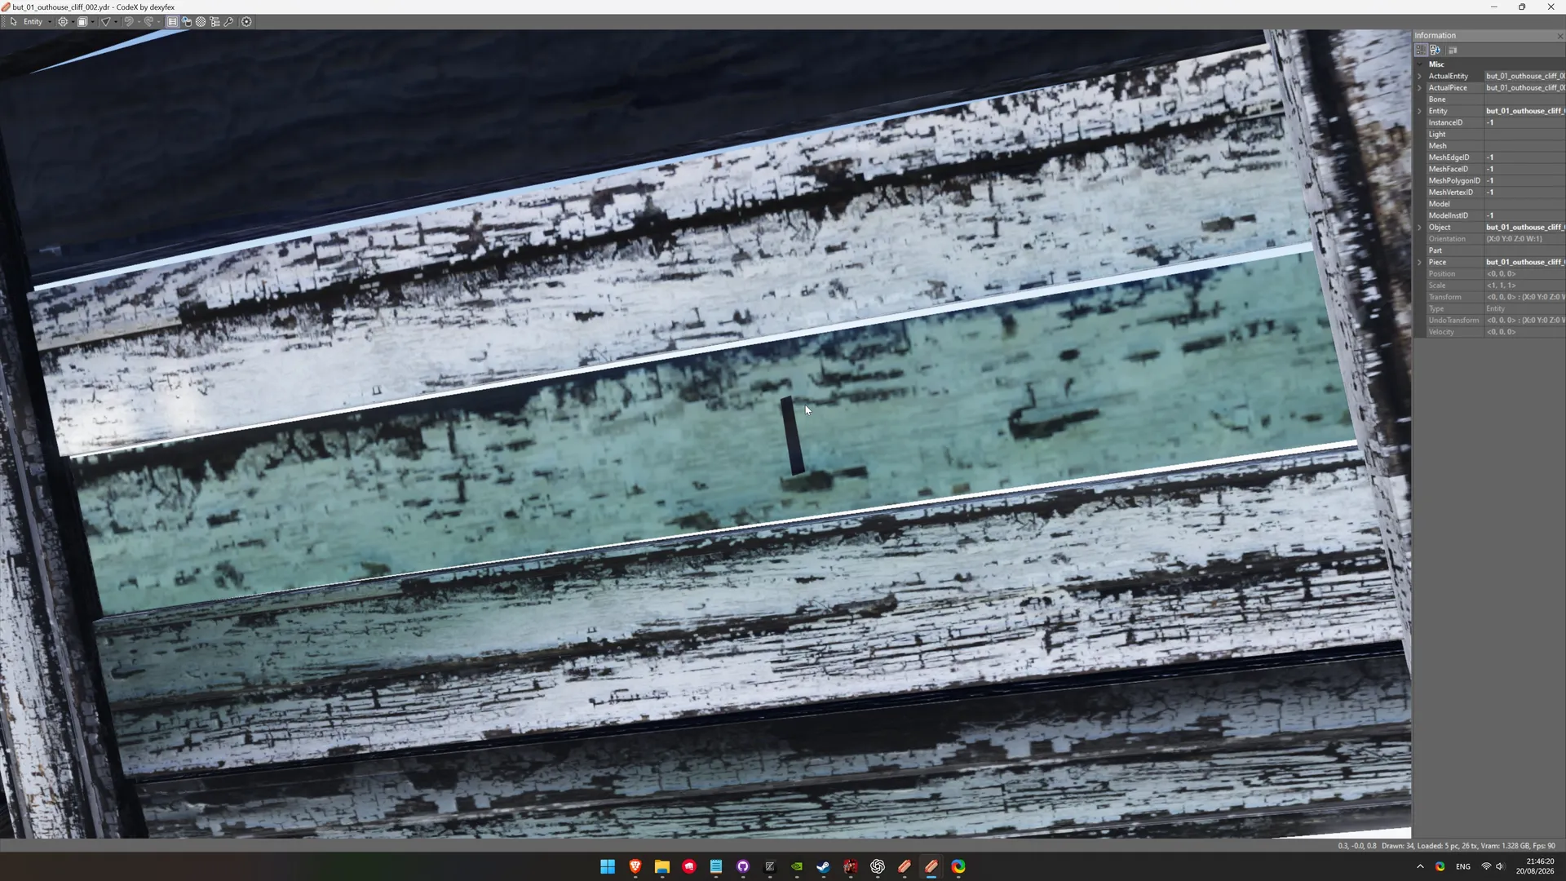
Task: Open GitHub Desktop from the taskbar
Action: [x=742, y=866]
